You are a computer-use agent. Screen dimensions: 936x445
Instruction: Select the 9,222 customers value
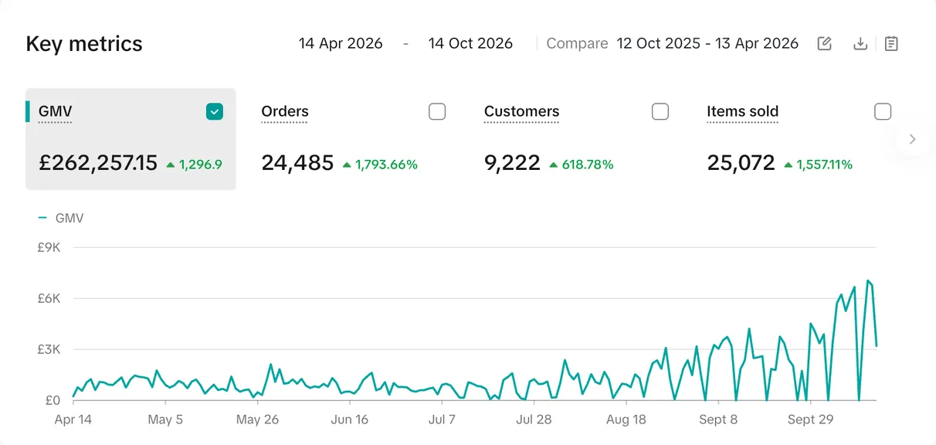click(512, 163)
